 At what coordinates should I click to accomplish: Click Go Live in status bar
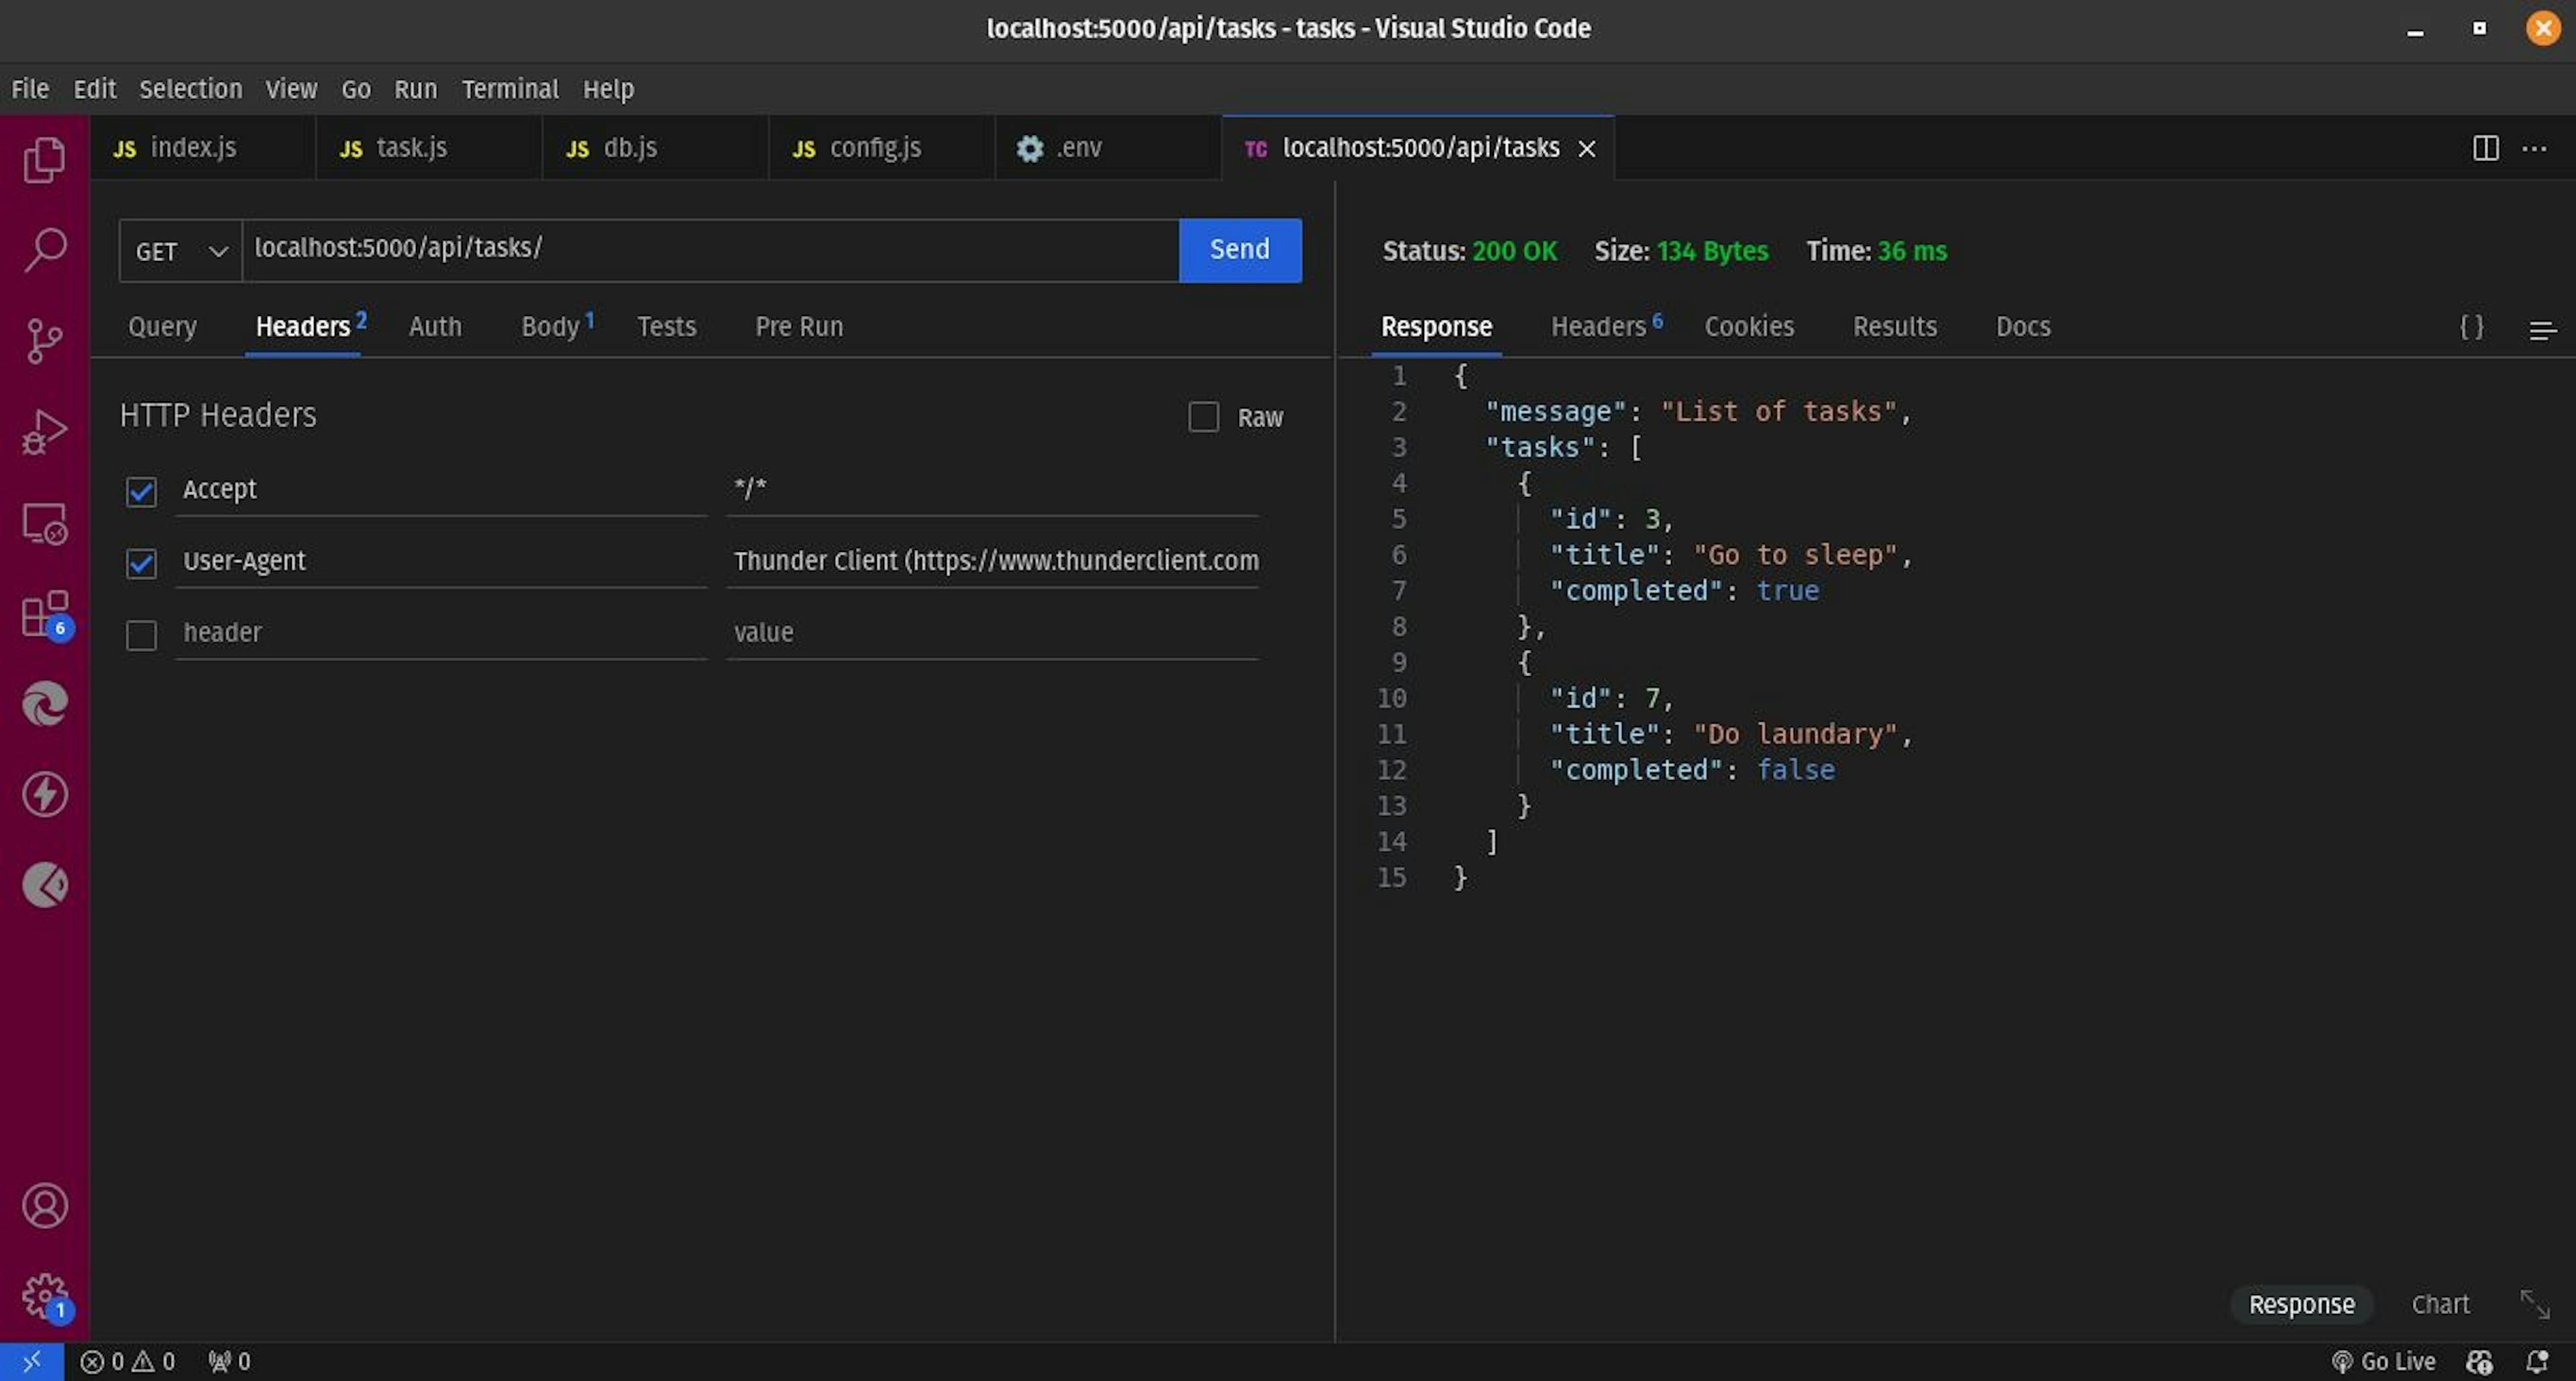2385,1361
